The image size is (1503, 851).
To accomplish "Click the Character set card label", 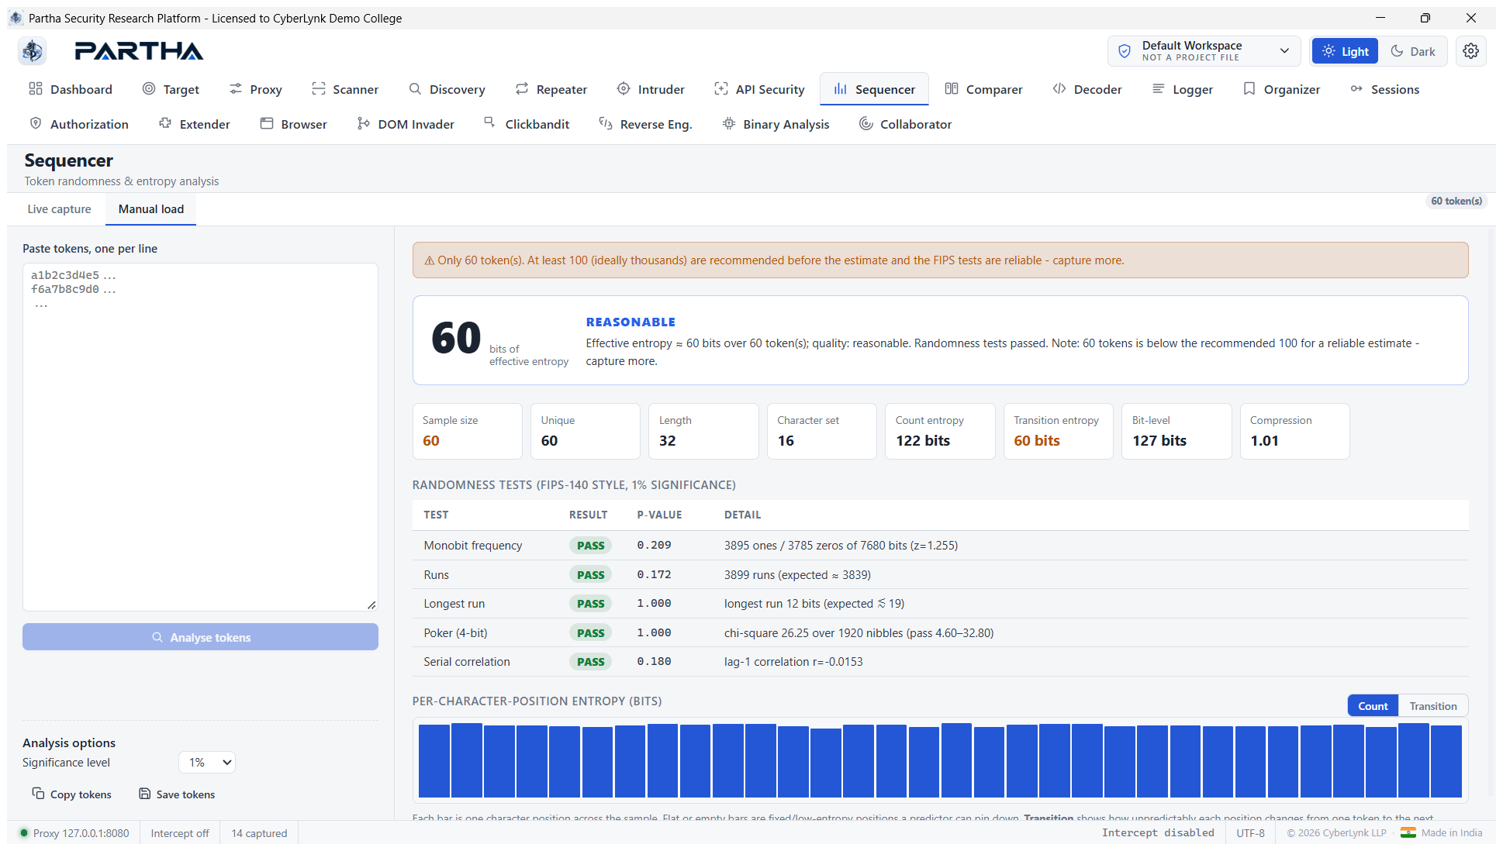I will click(x=808, y=420).
